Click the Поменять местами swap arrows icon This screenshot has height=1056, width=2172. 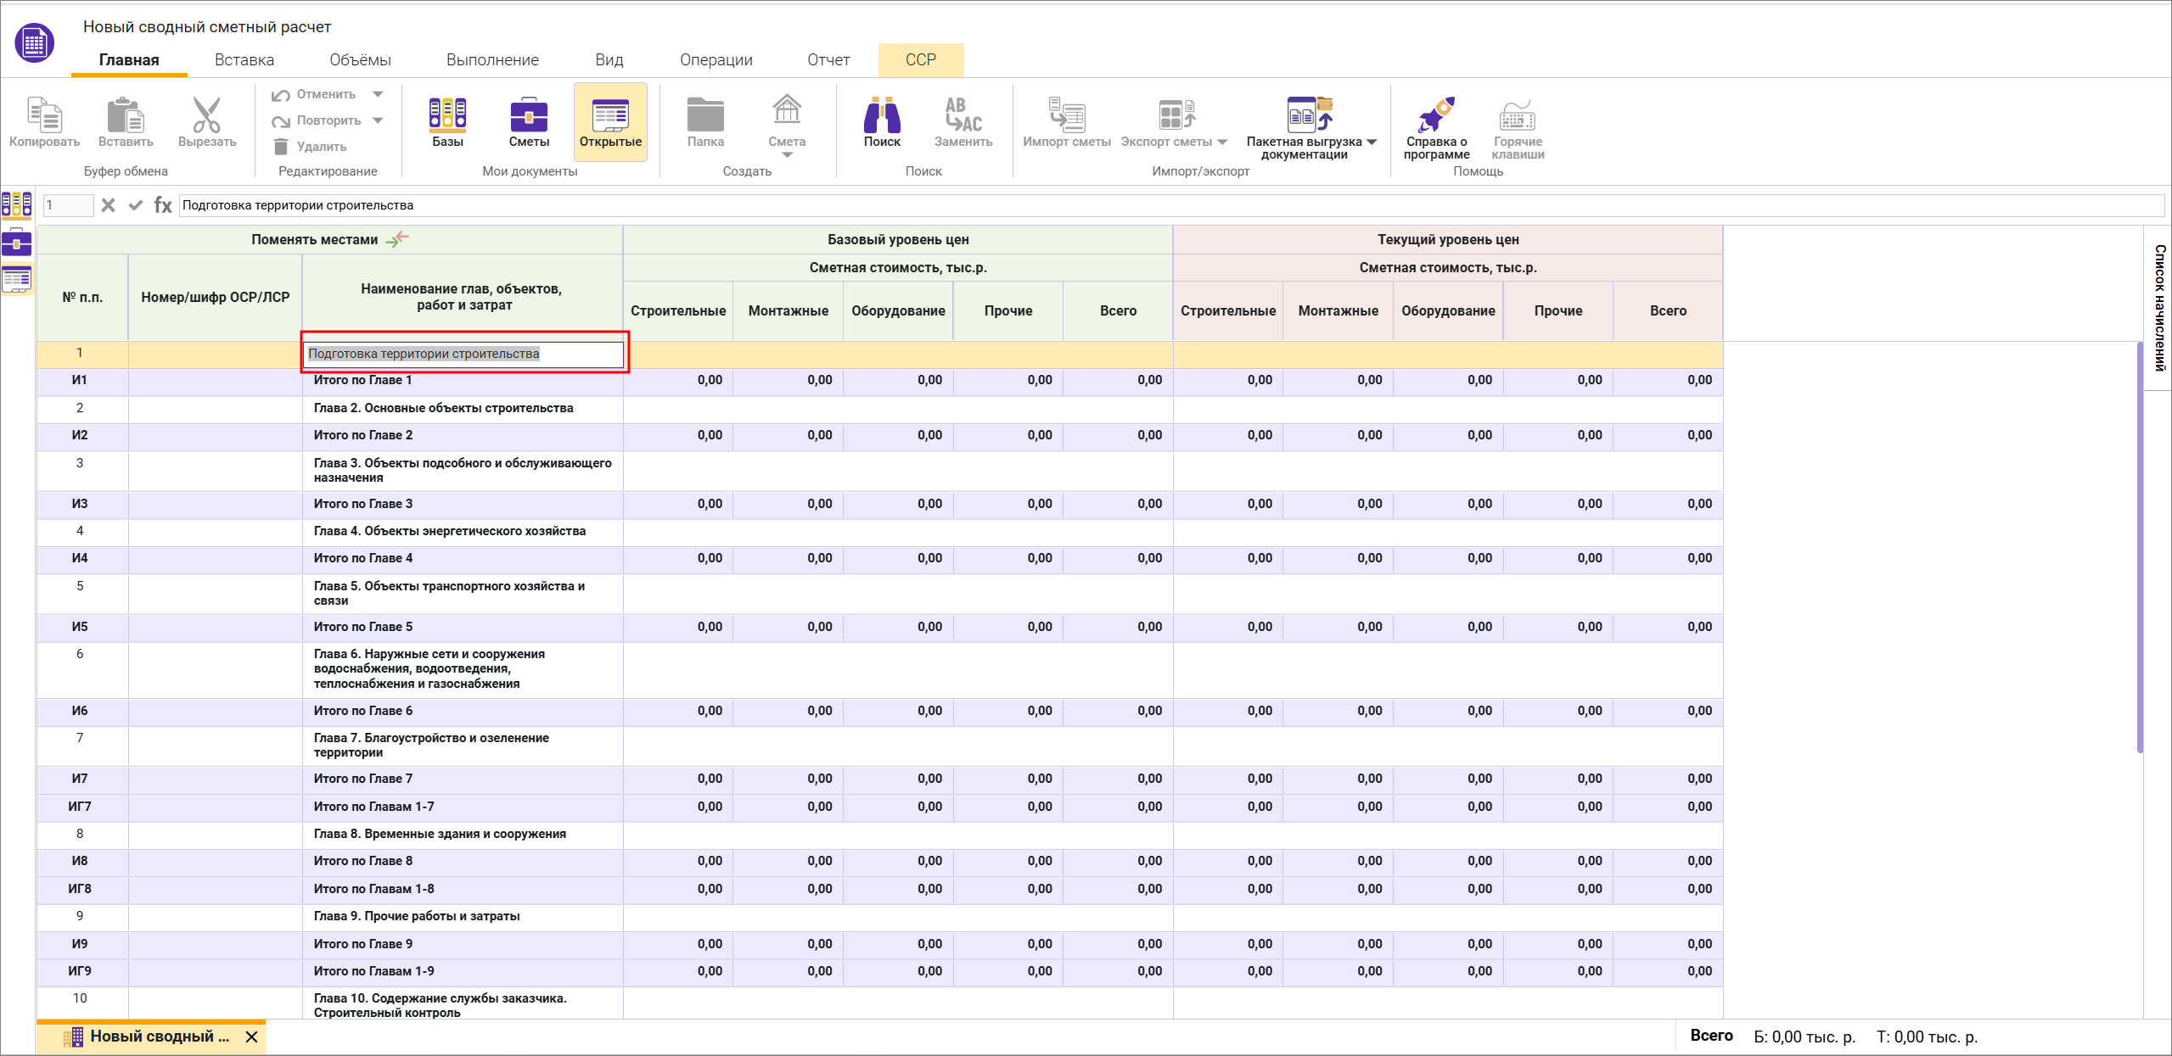tap(397, 239)
